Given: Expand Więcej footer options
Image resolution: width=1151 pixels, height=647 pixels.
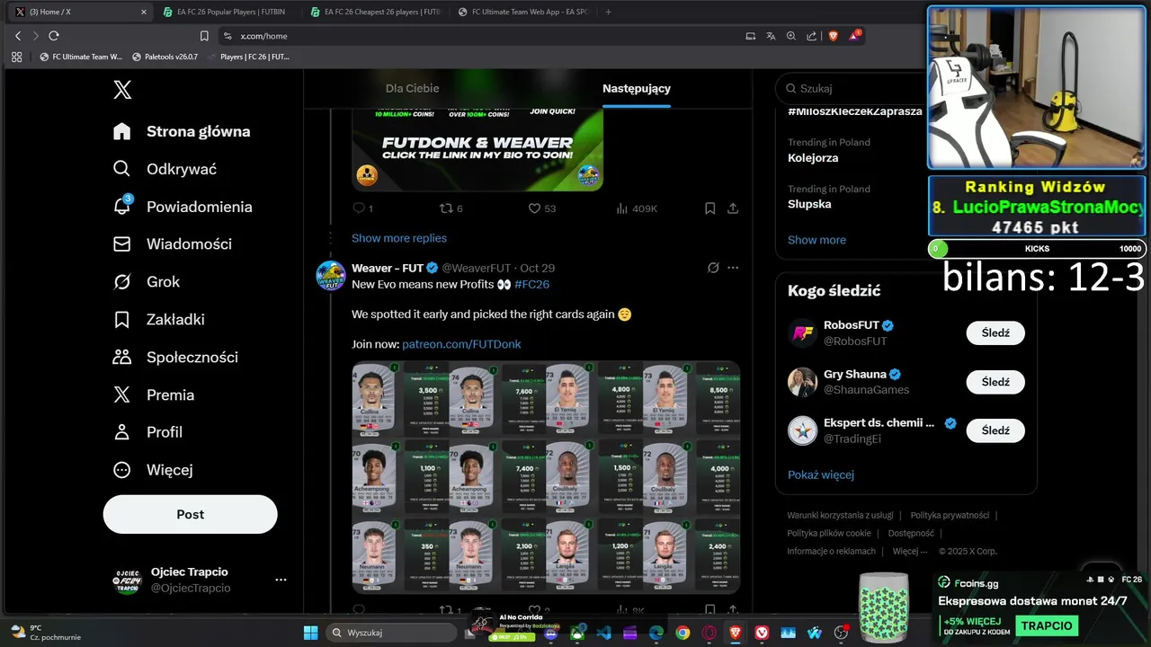Looking at the screenshot, I should [910, 551].
